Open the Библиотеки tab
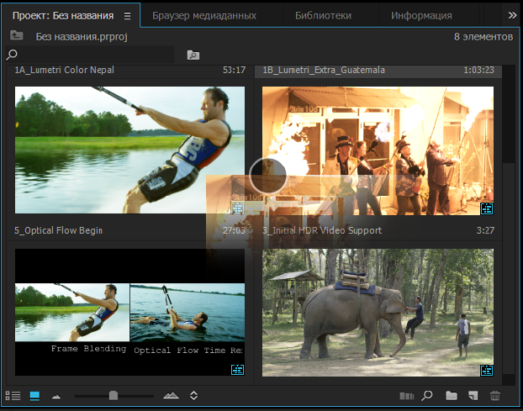Screen dimensions: 523x411 tap(323, 16)
